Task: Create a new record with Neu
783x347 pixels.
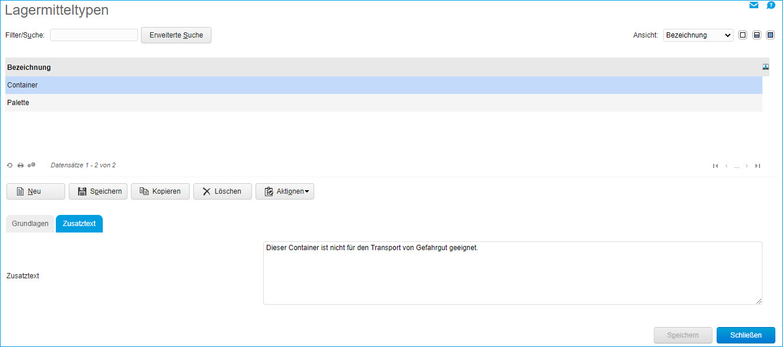Action: click(x=36, y=191)
